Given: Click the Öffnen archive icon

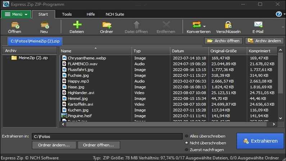Looking at the screenshot, I should pyautogui.click(x=15, y=25).
